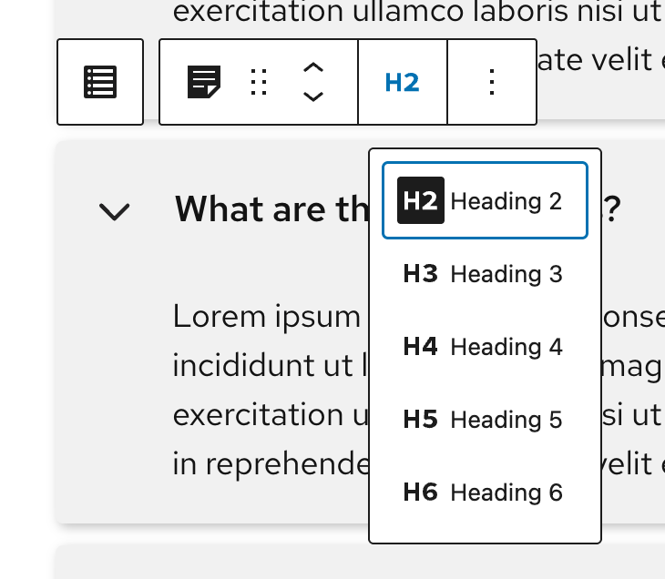Move block up with the up chevron
The height and width of the screenshot is (579, 665).
click(x=312, y=68)
